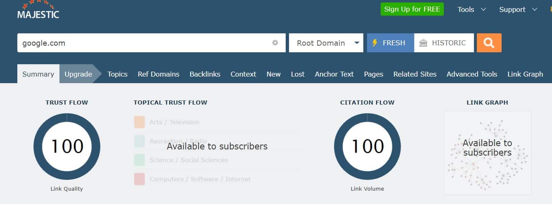552x212 pixels.
Task: Open the Link Graph tab
Action: (525, 74)
